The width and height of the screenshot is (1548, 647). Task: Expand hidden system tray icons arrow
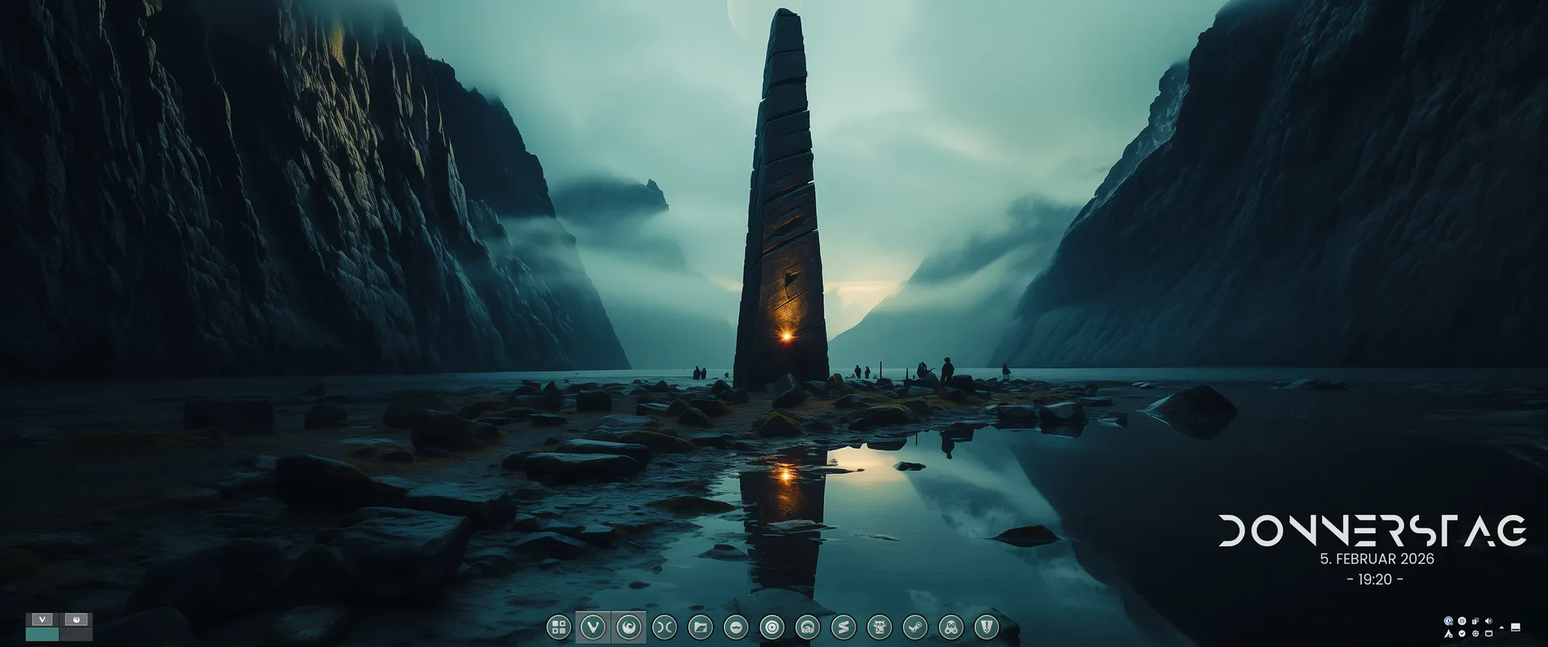tap(1501, 627)
